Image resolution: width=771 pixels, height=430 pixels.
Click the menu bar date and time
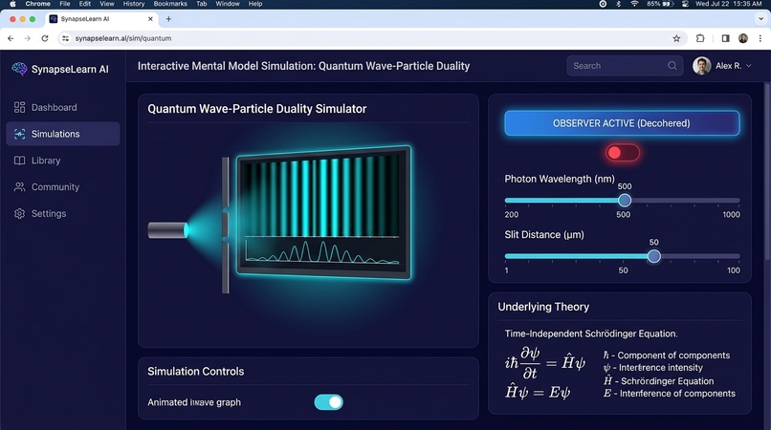pos(728,4)
